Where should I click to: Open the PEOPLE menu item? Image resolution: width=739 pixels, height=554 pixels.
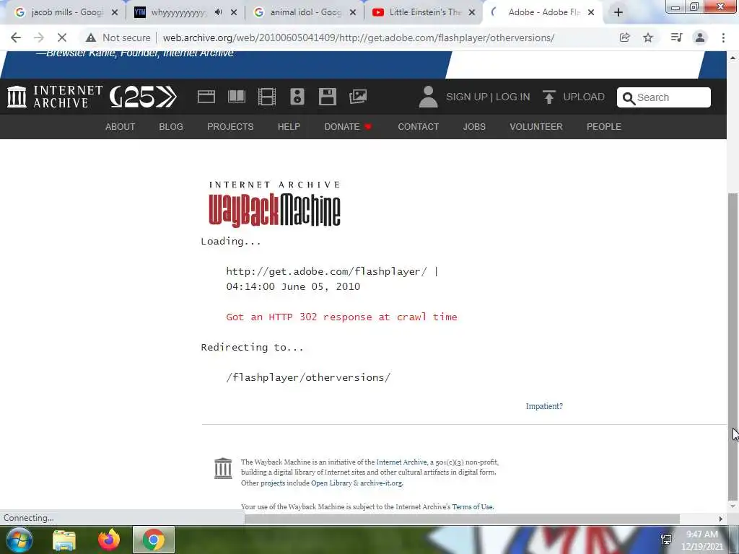(604, 127)
